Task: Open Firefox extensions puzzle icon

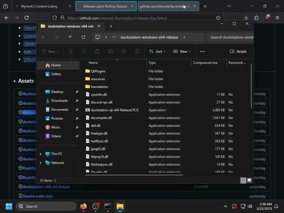Action: pos(256,18)
